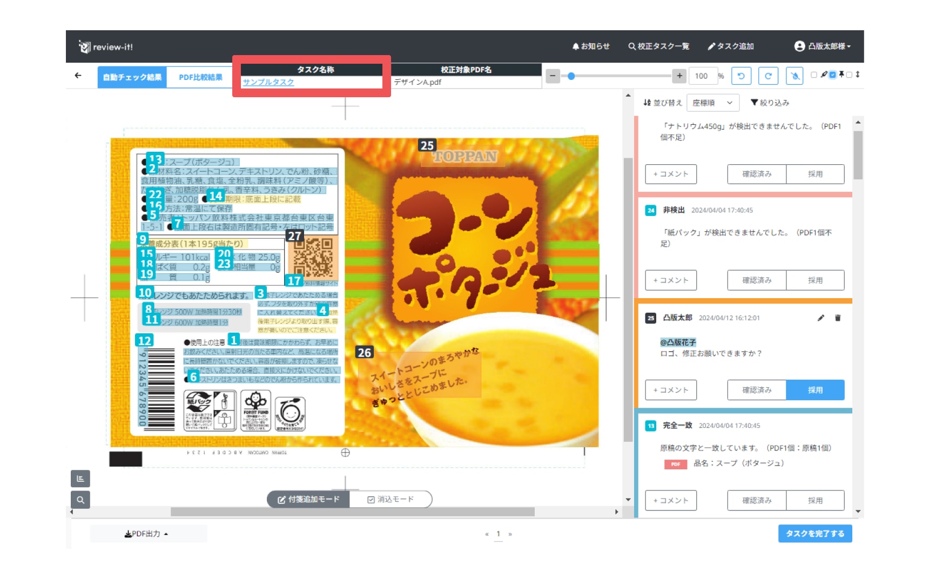
Task: Click the デザインA.pdf file name
Action: pyautogui.click(x=418, y=82)
